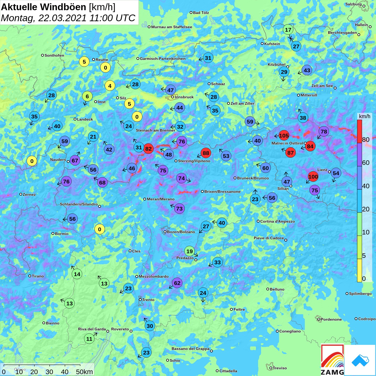The height and width of the screenshot is (376, 376).
Task: Select the yellow 0–5 legend swatch
Action: [359, 270]
